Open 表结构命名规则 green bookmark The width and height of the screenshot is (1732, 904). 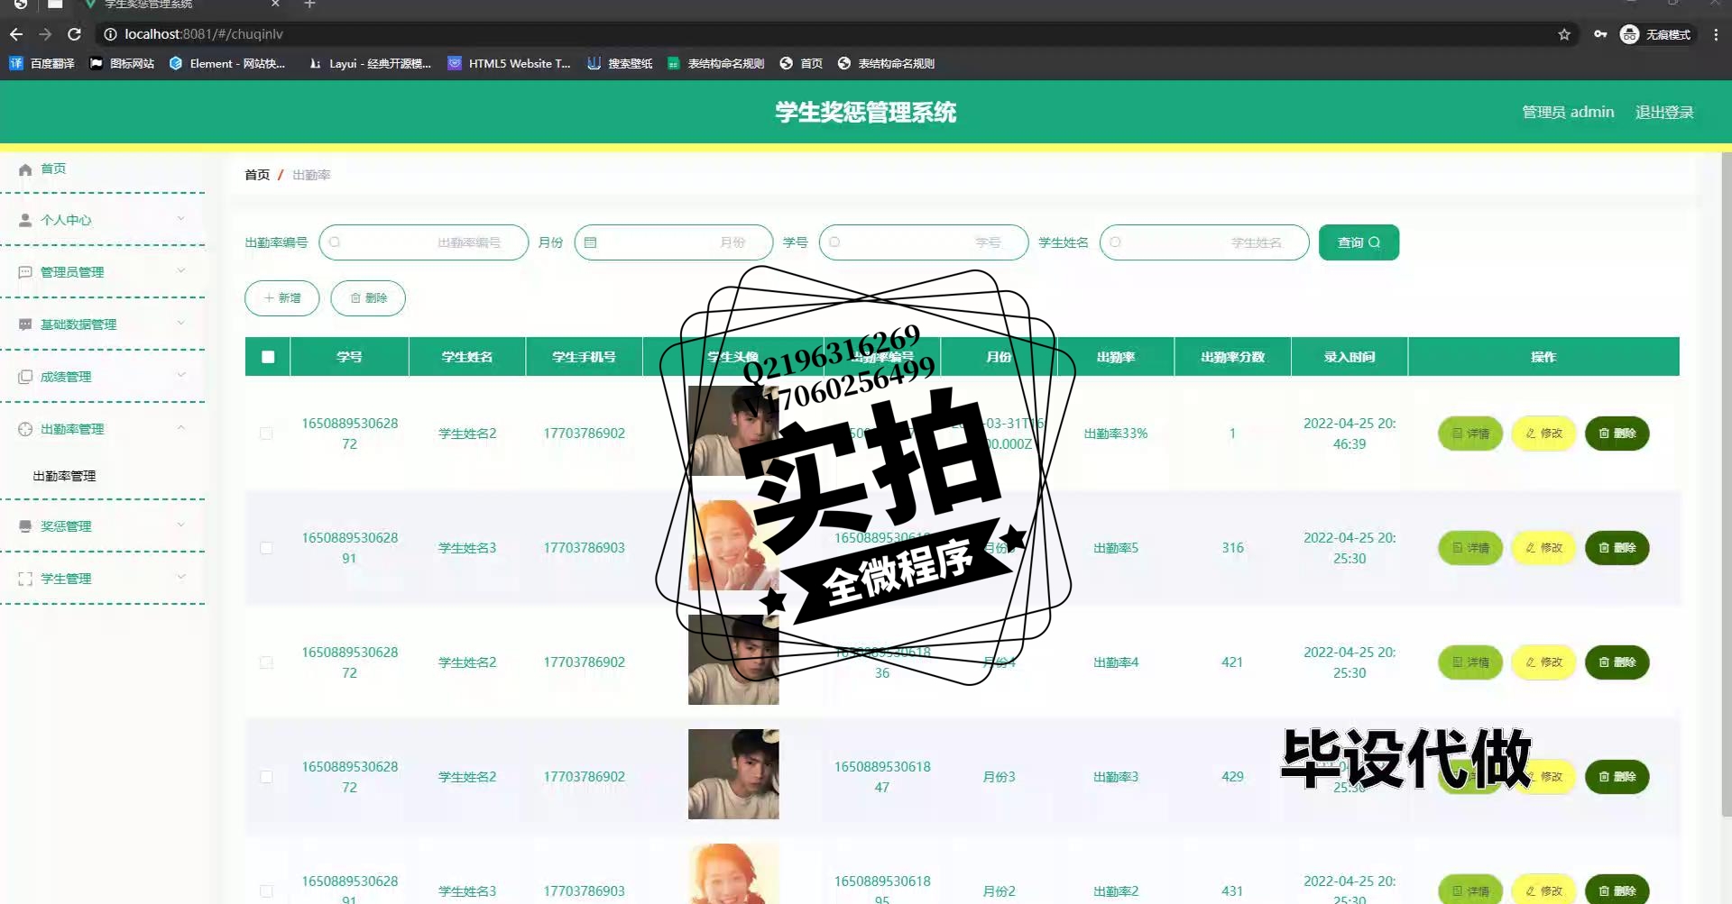pyautogui.click(x=716, y=63)
